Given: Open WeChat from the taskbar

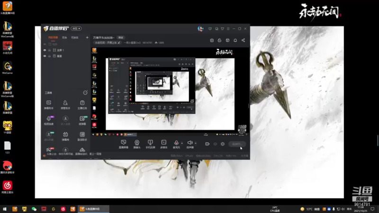Looking at the screenshot, I should pos(34,209).
